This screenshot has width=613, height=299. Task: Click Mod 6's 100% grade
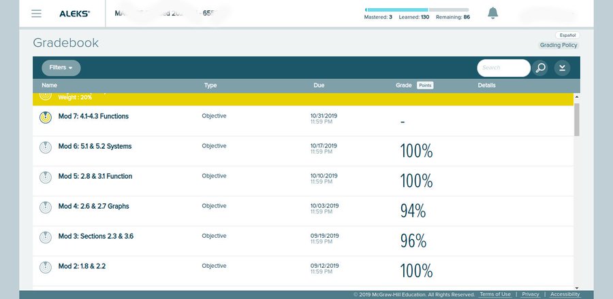click(416, 152)
